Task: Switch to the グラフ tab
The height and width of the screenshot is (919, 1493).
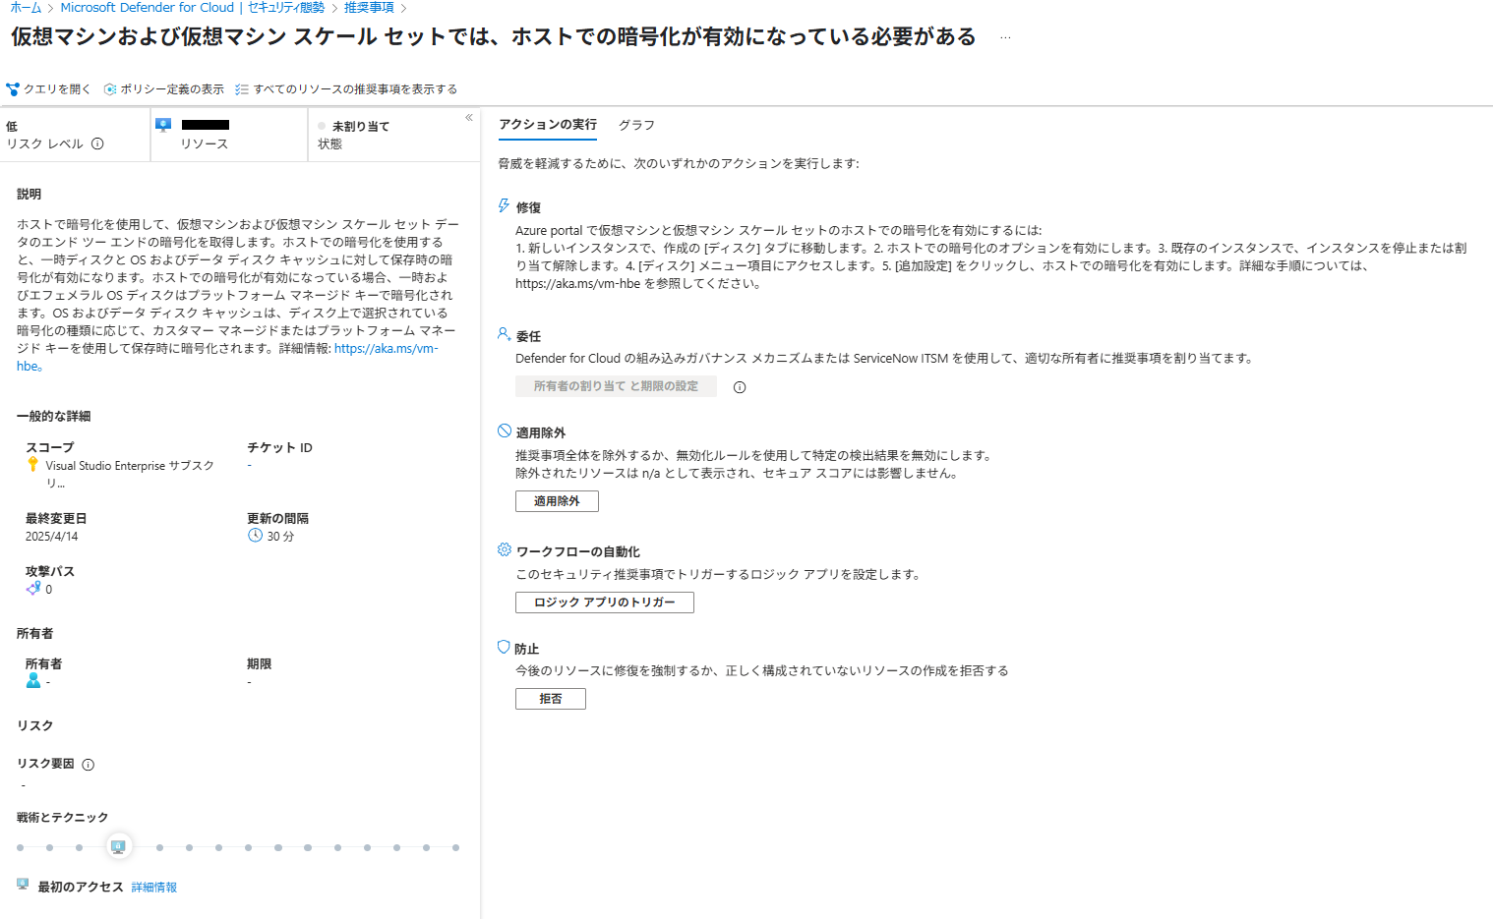Action: (x=636, y=125)
